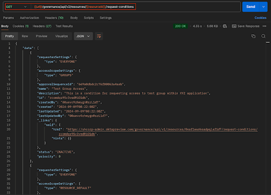Click Save Response button

point(246,26)
